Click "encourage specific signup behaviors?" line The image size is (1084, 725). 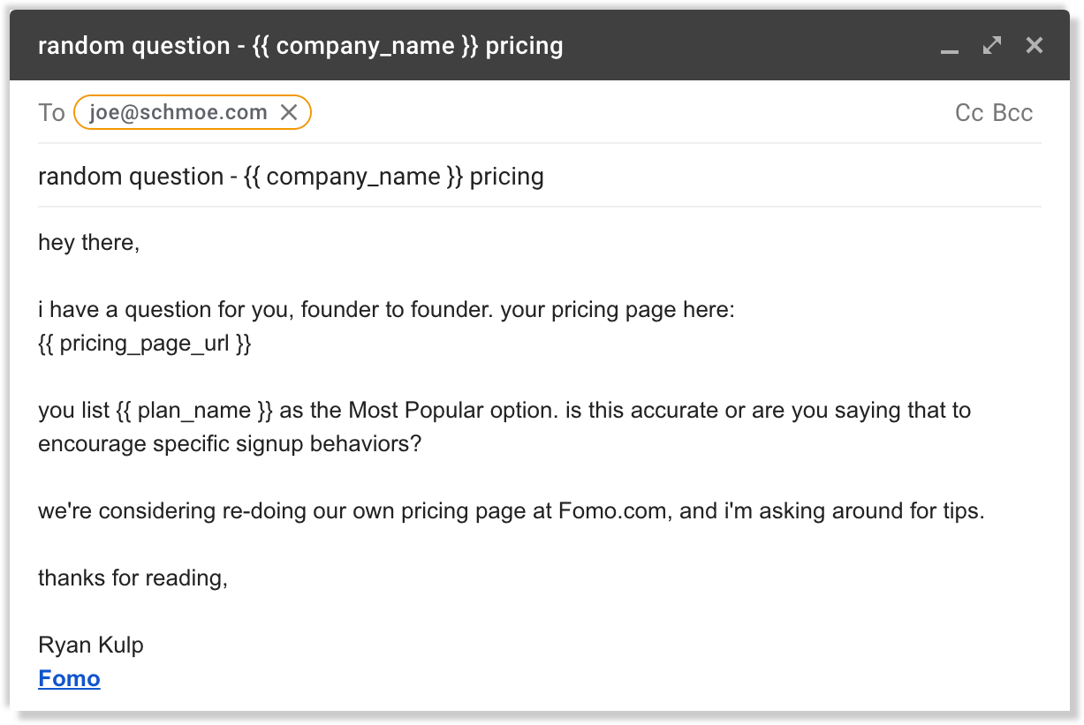pos(230,443)
